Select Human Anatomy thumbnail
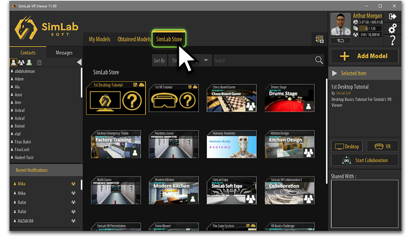411x241 pixels. pos(231,144)
